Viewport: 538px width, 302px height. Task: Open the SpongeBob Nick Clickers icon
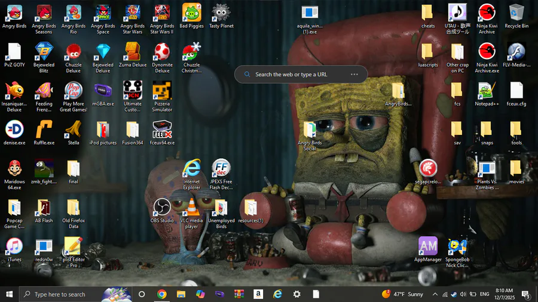click(x=457, y=252)
